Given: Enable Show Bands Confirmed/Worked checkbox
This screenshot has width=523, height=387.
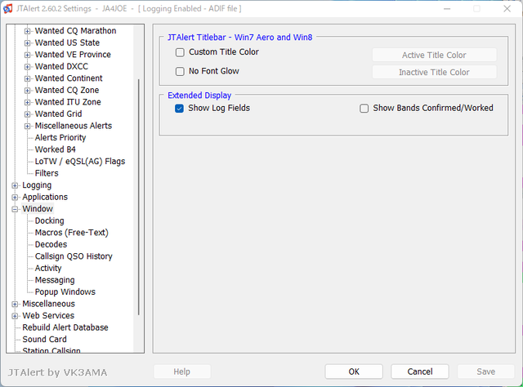Looking at the screenshot, I should pos(364,109).
